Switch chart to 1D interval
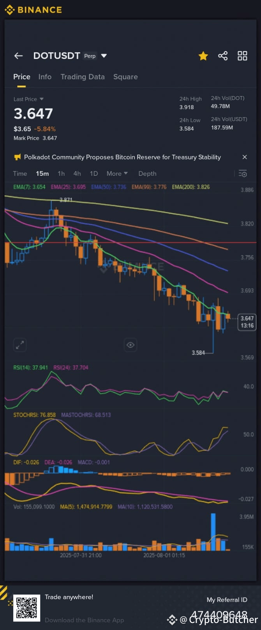 (94, 173)
